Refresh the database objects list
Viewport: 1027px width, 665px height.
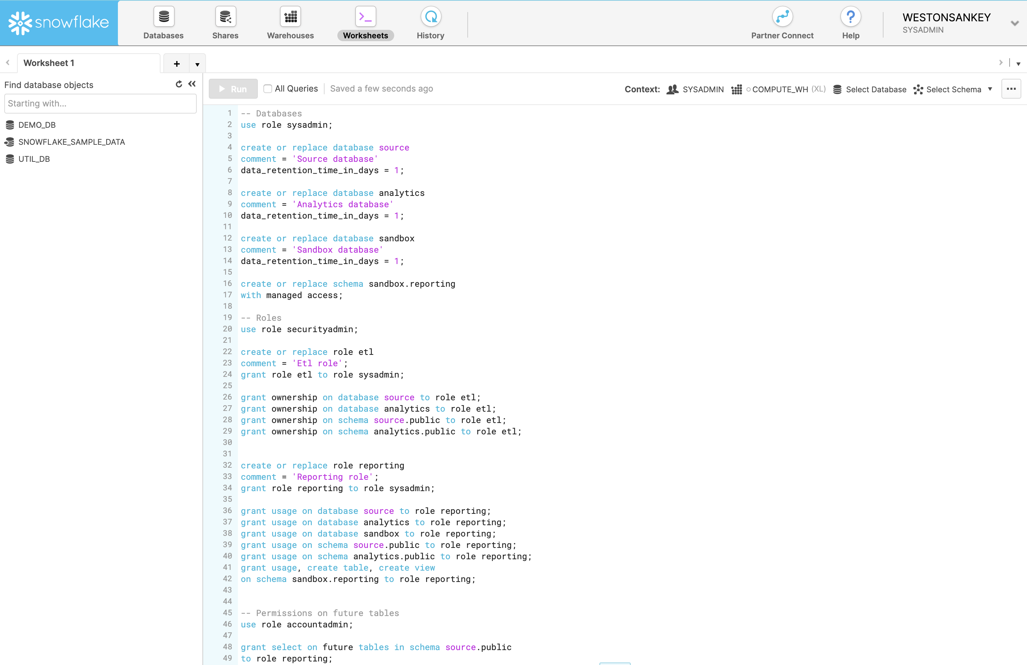coord(179,84)
